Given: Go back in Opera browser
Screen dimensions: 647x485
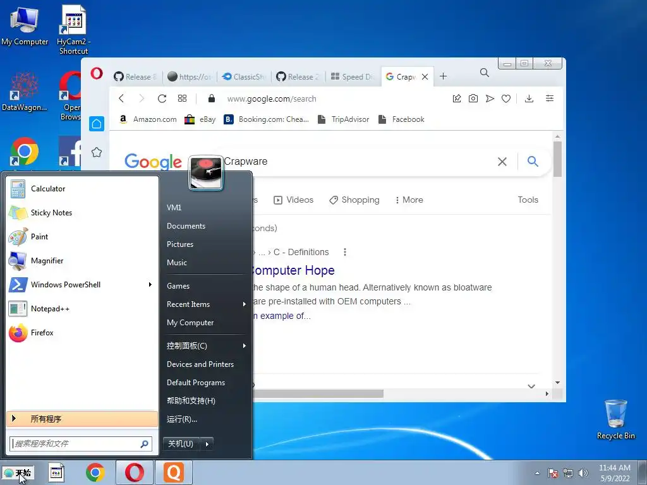Looking at the screenshot, I should [x=121, y=99].
